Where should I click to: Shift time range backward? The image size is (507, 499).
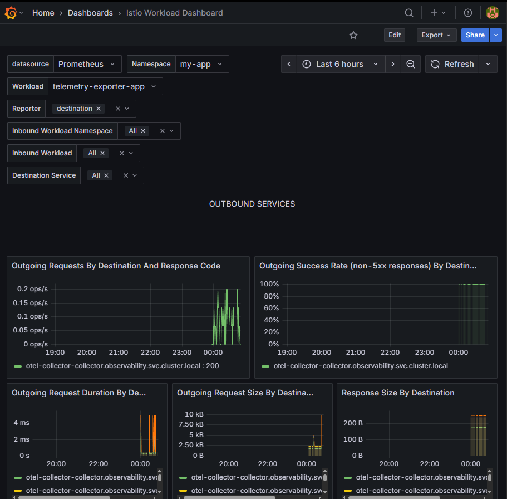[x=289, y=64]
